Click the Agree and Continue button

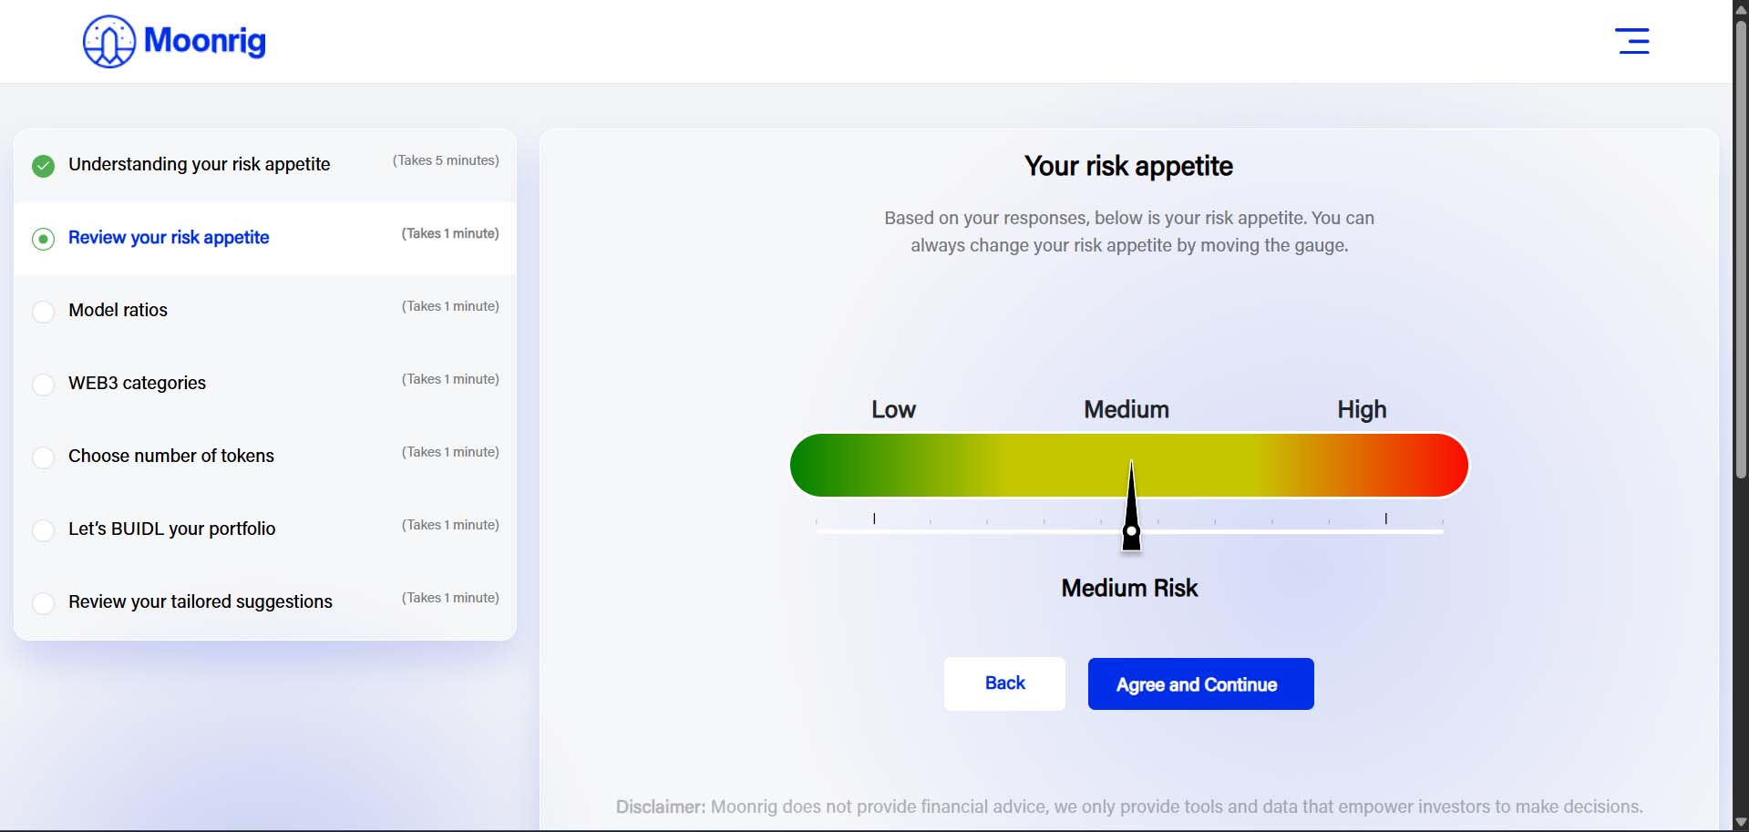coord(1200,683)
